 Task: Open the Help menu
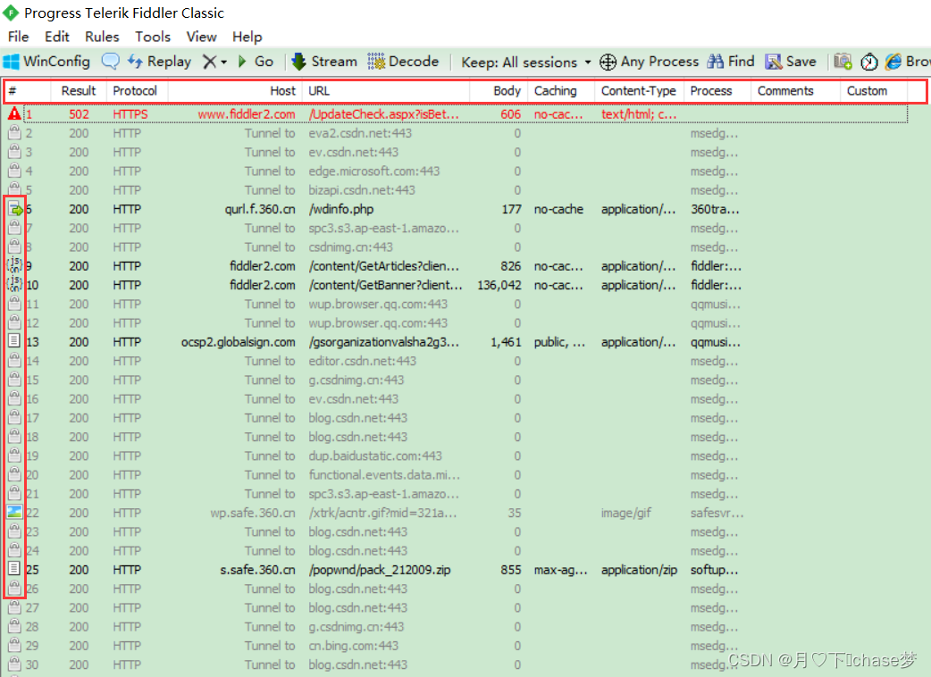pos(247,37)
